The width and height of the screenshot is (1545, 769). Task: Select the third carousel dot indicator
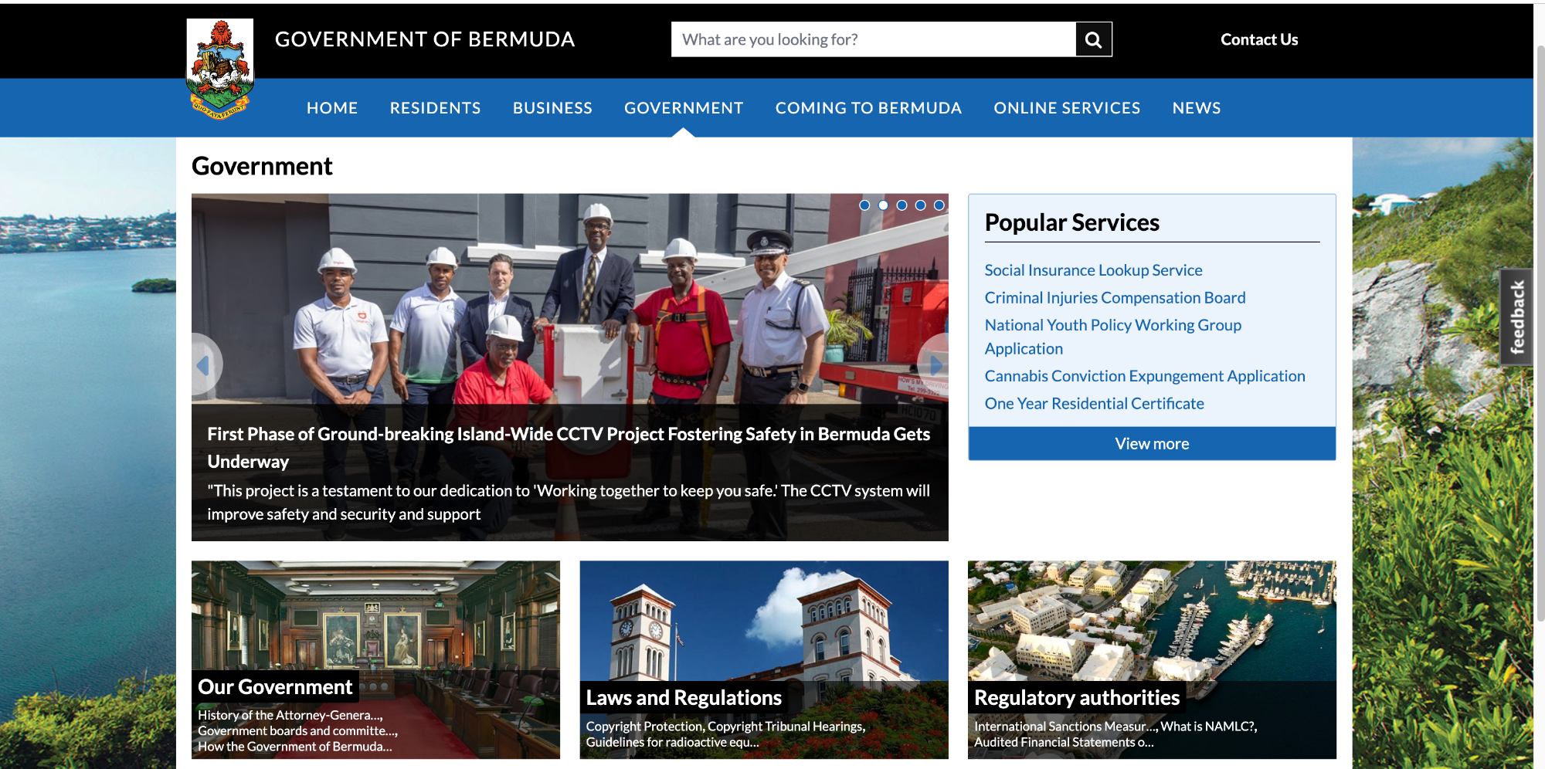pos(902,205)
